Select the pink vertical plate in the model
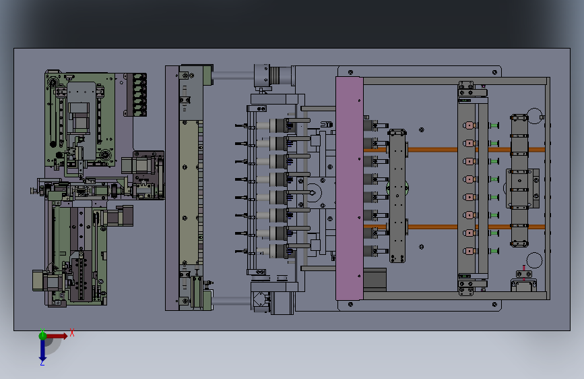The width and height of the screenshot is (584, 379). click(x=350, y=188)
